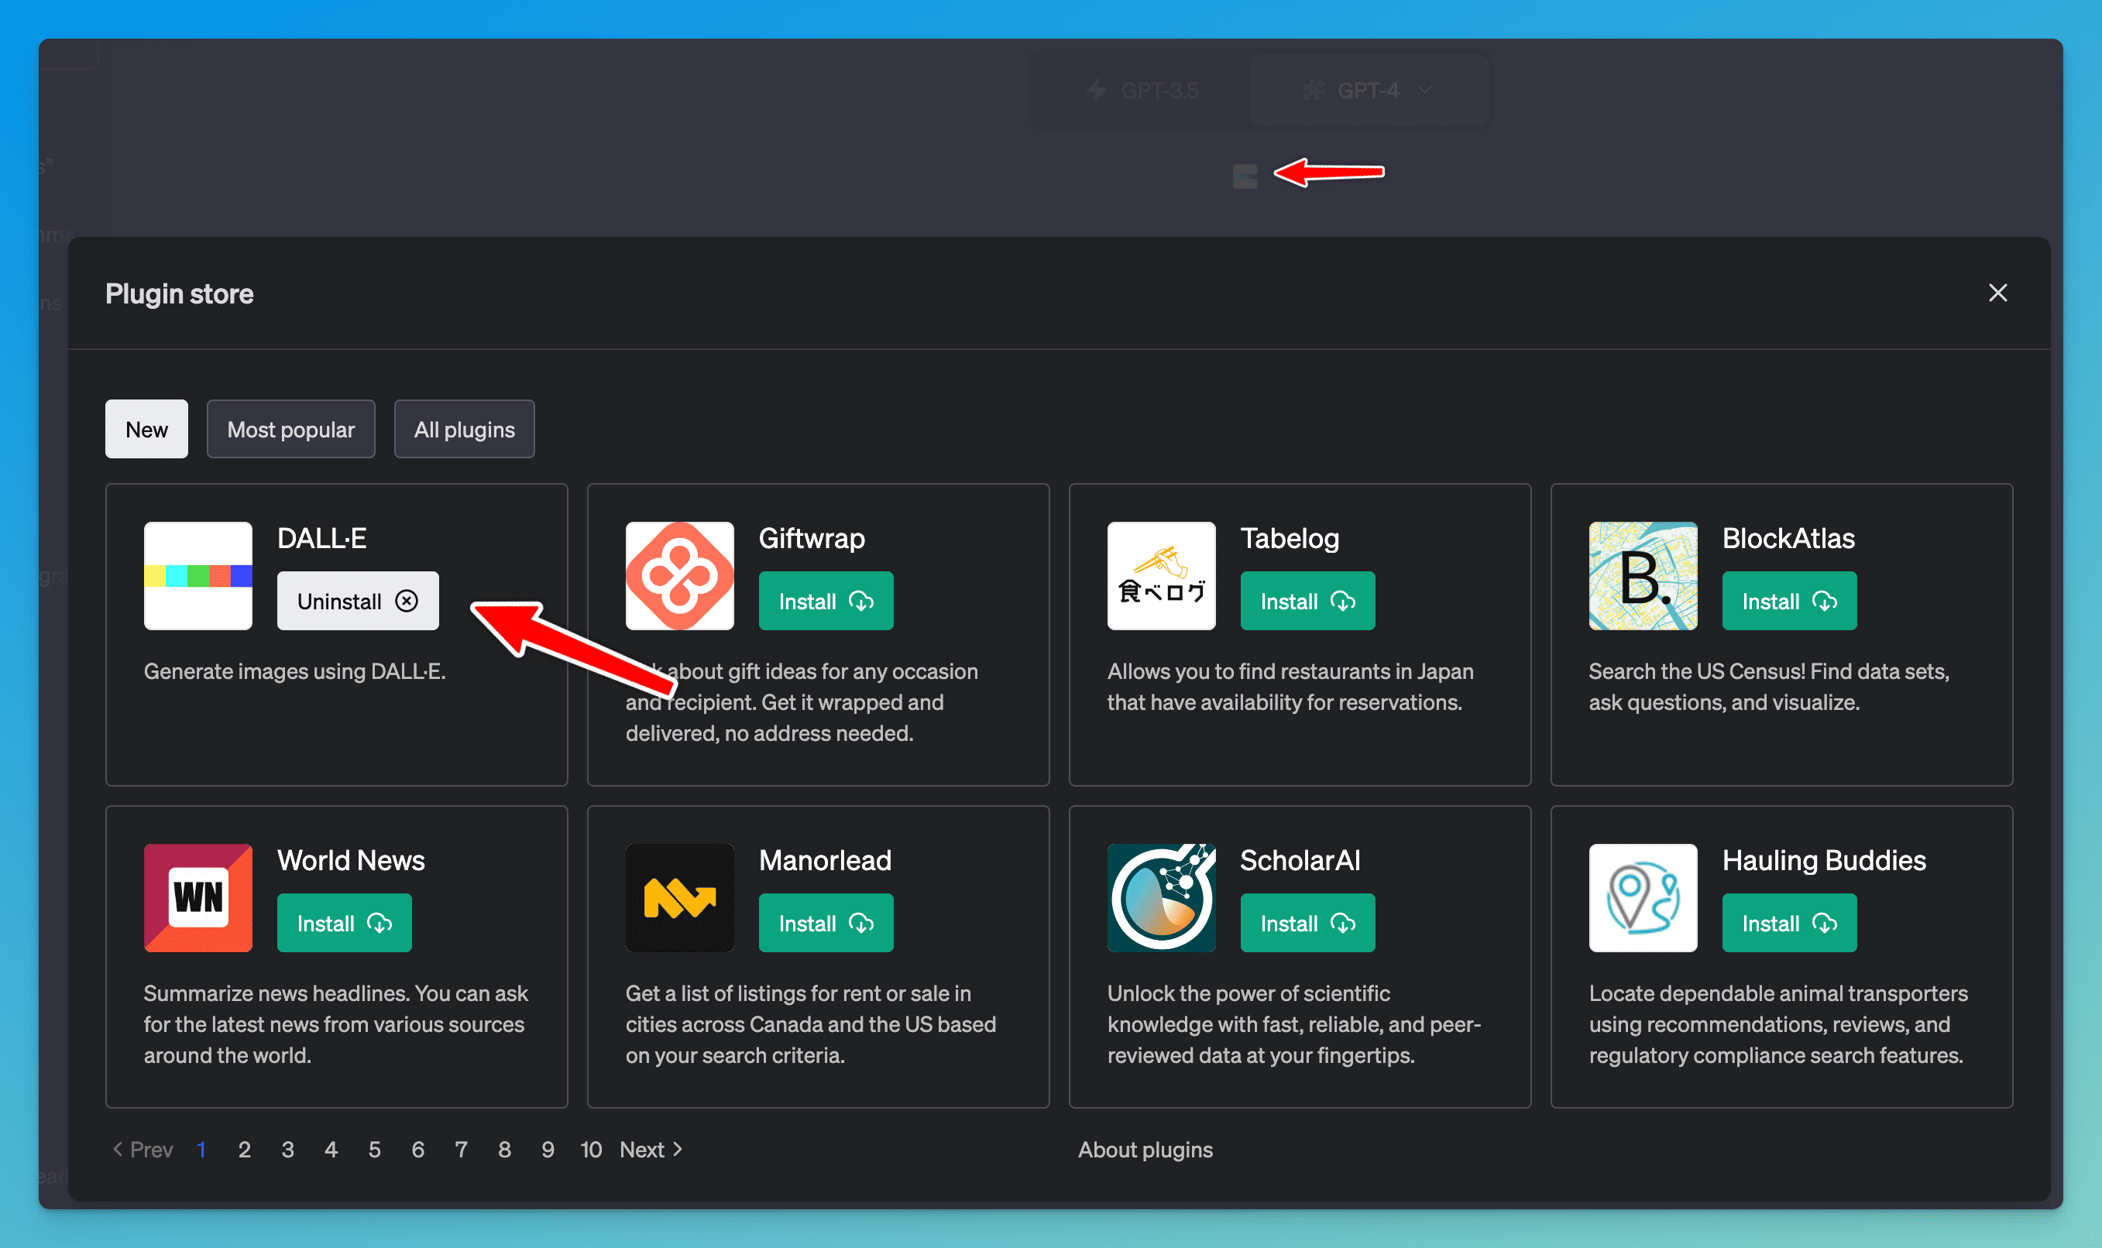Click the World News WN logo icon
The height and width of the screenshot is (1248, 2102).
pos(197,898)
